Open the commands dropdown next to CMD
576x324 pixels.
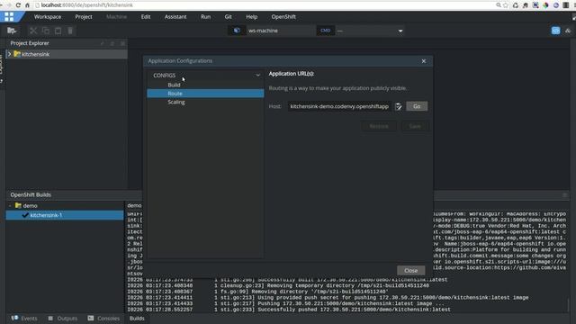click(x=400, y=31)
